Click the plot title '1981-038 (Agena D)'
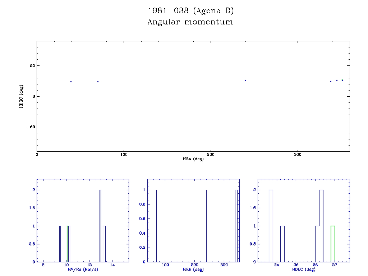 (190, 11)
